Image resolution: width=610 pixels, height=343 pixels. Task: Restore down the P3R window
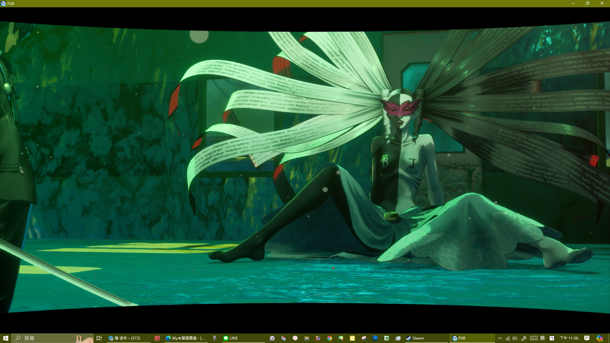point(587,3)
